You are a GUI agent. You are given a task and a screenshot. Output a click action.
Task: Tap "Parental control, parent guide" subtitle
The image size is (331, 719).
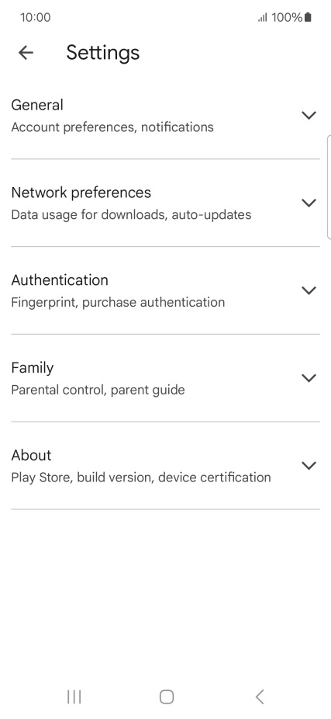pyautogui.click(x=98, y=390)
